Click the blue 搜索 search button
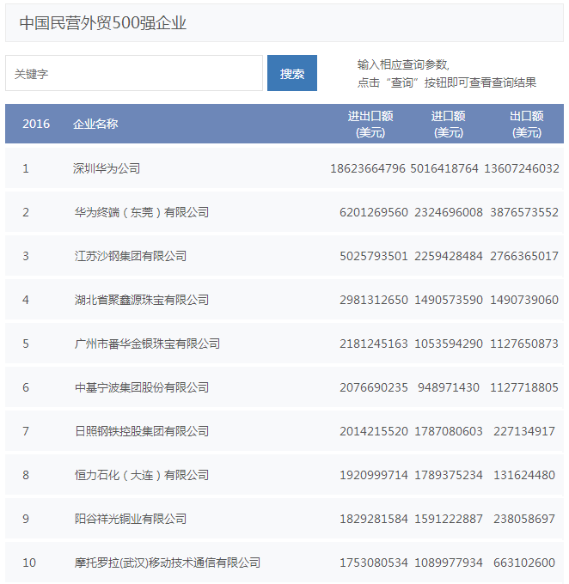569x584 pixels. (x=292, y=73)
